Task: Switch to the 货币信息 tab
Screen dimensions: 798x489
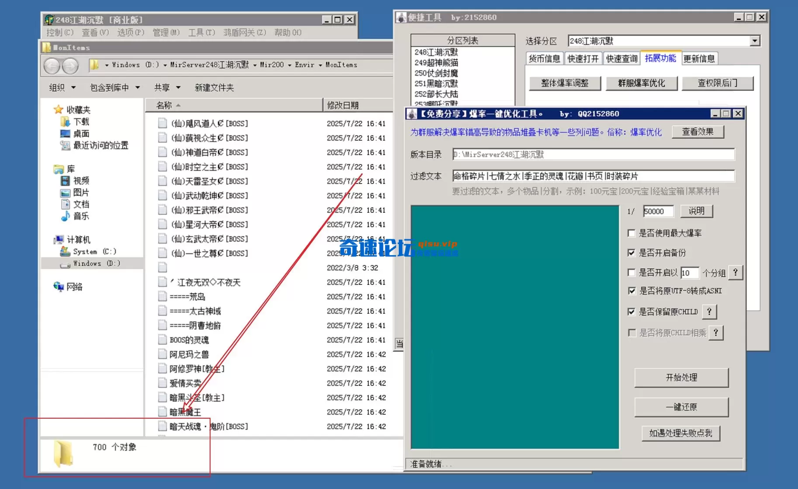Action: click(x=544, y=58)
